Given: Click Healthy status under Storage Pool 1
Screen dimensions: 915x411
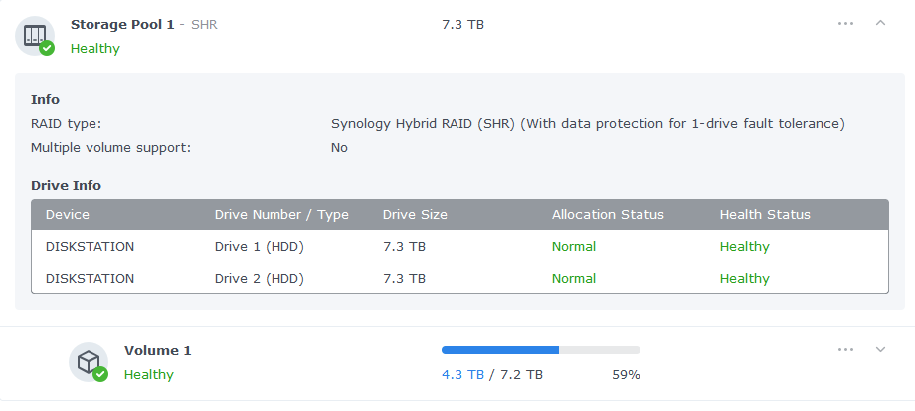Looking at the screenshot, I should (95, 48).
